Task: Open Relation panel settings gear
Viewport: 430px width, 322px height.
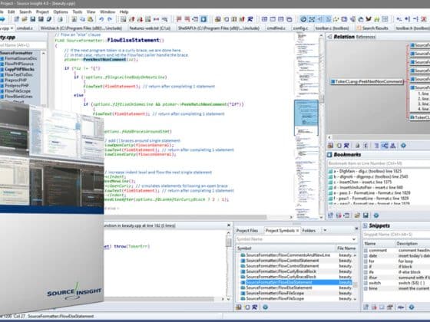Action: 403,146
